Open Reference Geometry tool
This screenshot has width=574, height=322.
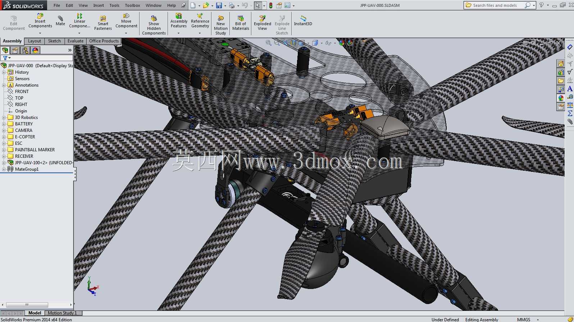(200, 21)
